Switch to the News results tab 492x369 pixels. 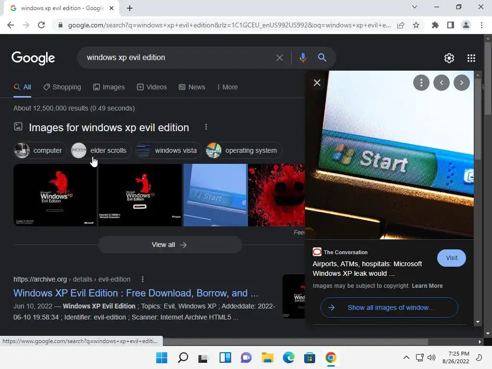pos(192,87)
